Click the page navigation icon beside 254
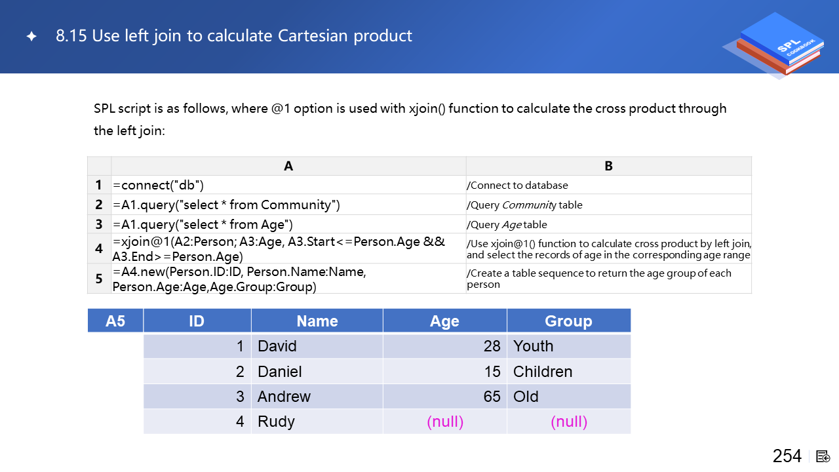Viewport: 839px width, 472px height. [x=823, y=456]
